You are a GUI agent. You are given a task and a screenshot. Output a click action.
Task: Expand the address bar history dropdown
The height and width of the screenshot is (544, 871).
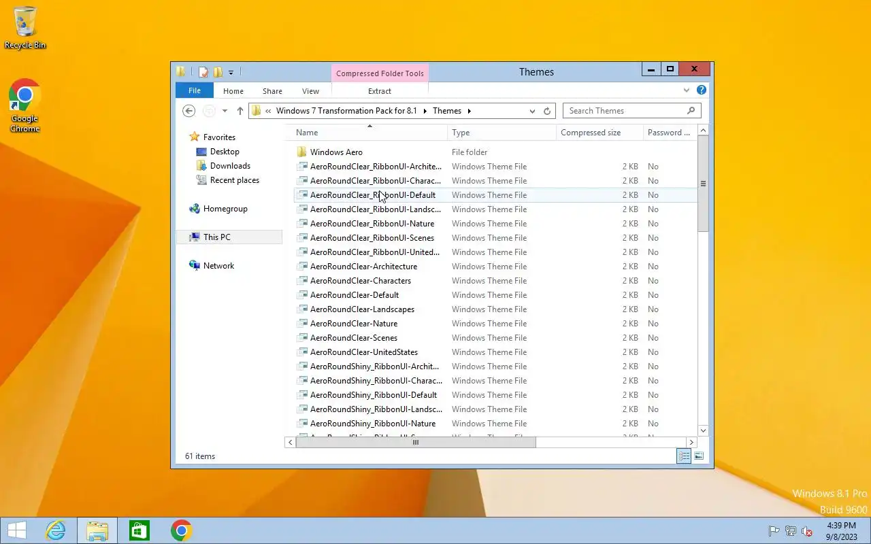(532, 111)
